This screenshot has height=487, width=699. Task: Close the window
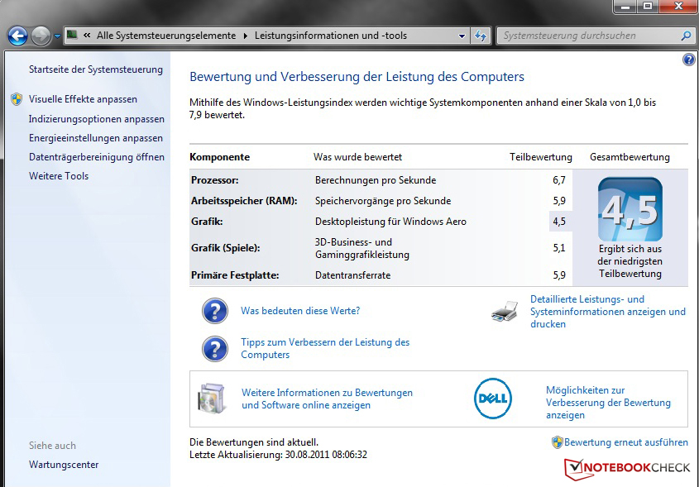tap(677, 7)
